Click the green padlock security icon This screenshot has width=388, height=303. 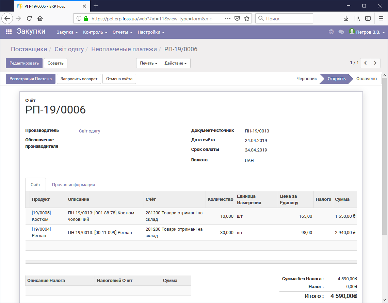click(x=86, y=18)
